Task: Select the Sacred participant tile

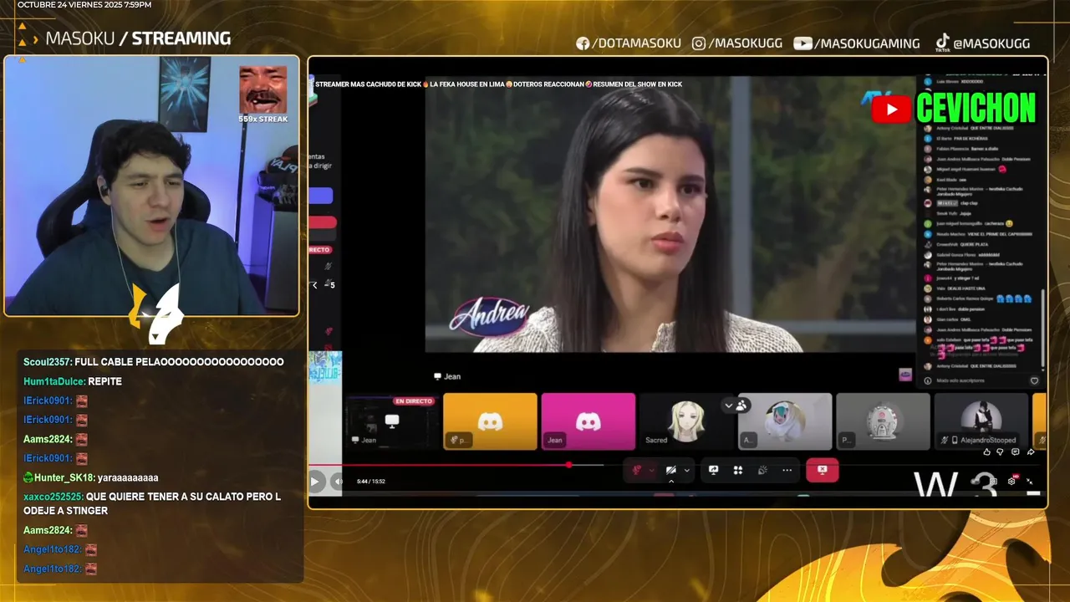Action: (686, 421)
